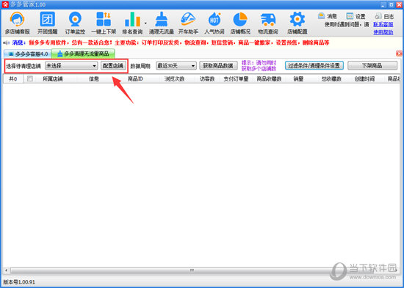This screenshot has height=288, width=404.
Task: Open 设置 settings at top right
Action: coord(356,16)
